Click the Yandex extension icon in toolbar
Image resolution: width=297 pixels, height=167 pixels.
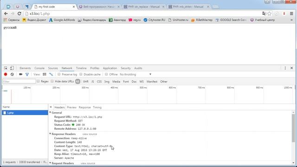(284, 13)
